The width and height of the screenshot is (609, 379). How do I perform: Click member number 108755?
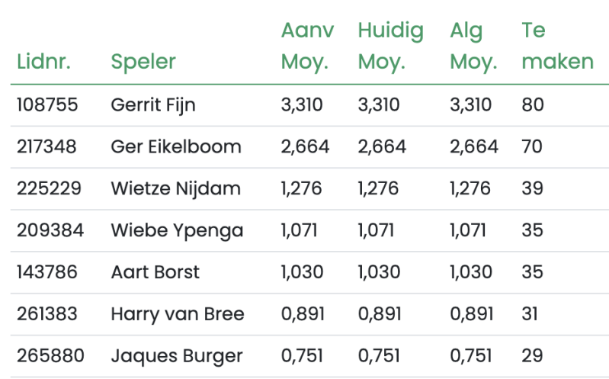[x=47, y=105]
